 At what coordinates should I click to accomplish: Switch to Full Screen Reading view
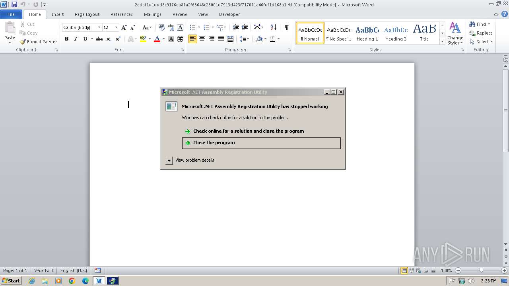411,271
